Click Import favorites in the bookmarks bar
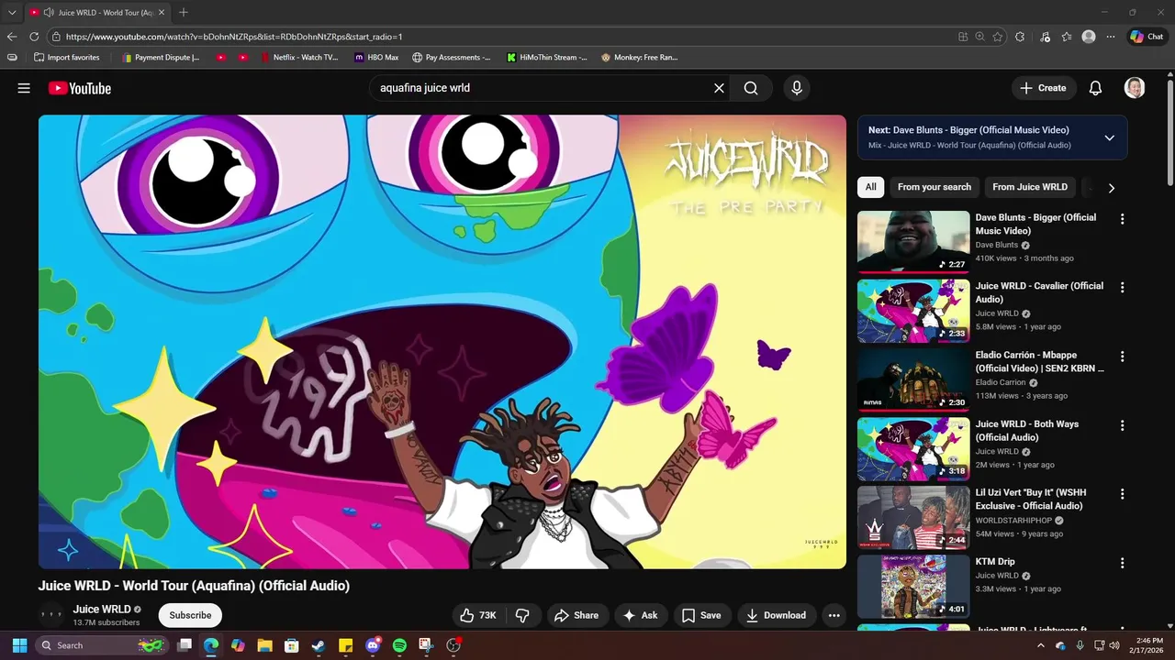This screenshot has height=660, width=1175. [x=66, y=57]
